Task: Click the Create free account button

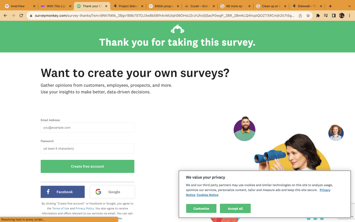Action: pos(87,166)
